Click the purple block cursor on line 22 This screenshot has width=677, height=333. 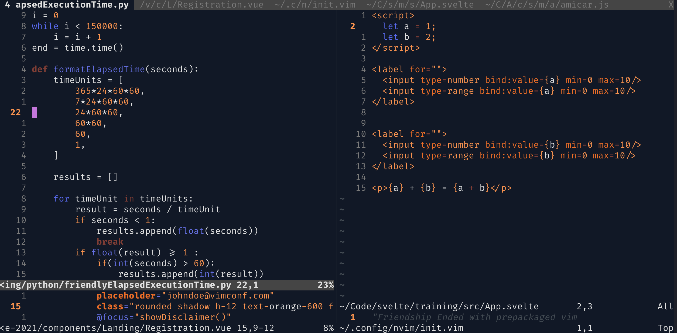coord(35,112)
